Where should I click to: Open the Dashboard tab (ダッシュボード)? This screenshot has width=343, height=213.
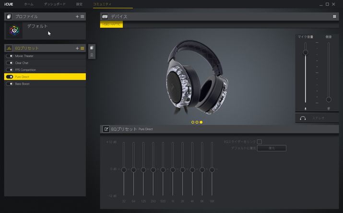[x=55, y=4]
